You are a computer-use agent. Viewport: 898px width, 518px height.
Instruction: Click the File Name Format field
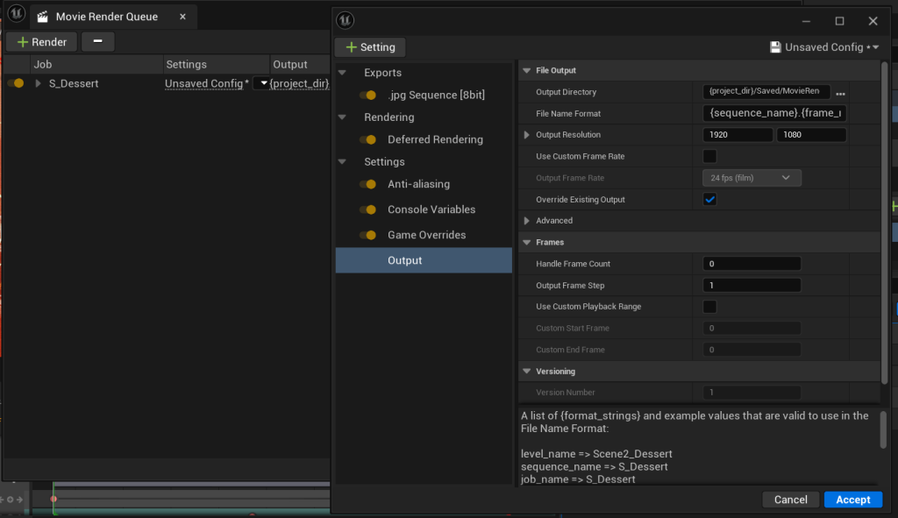(775, 113)
